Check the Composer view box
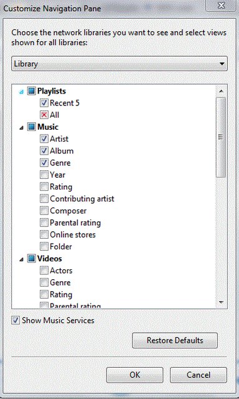 (x=44, y=211)
